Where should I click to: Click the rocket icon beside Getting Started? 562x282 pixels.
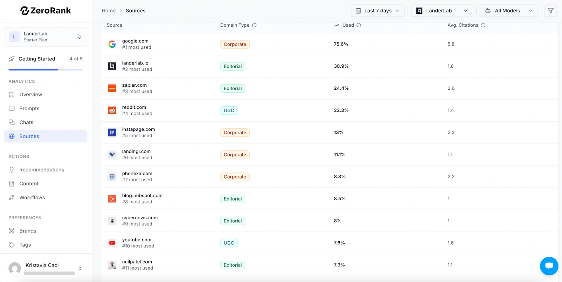tap(12, 59)
